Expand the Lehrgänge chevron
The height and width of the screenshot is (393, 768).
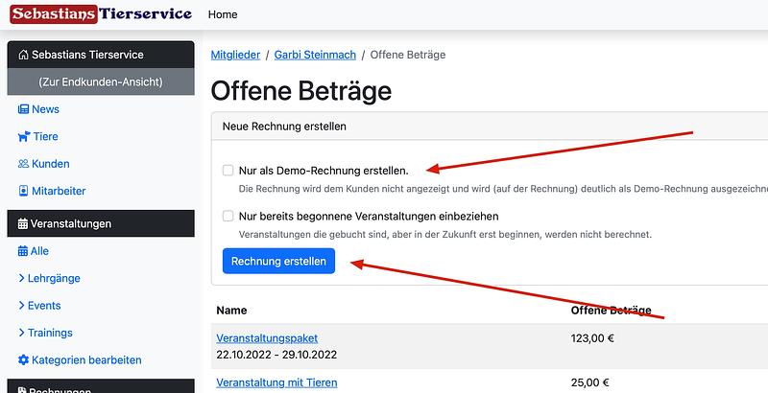(22, 278)
